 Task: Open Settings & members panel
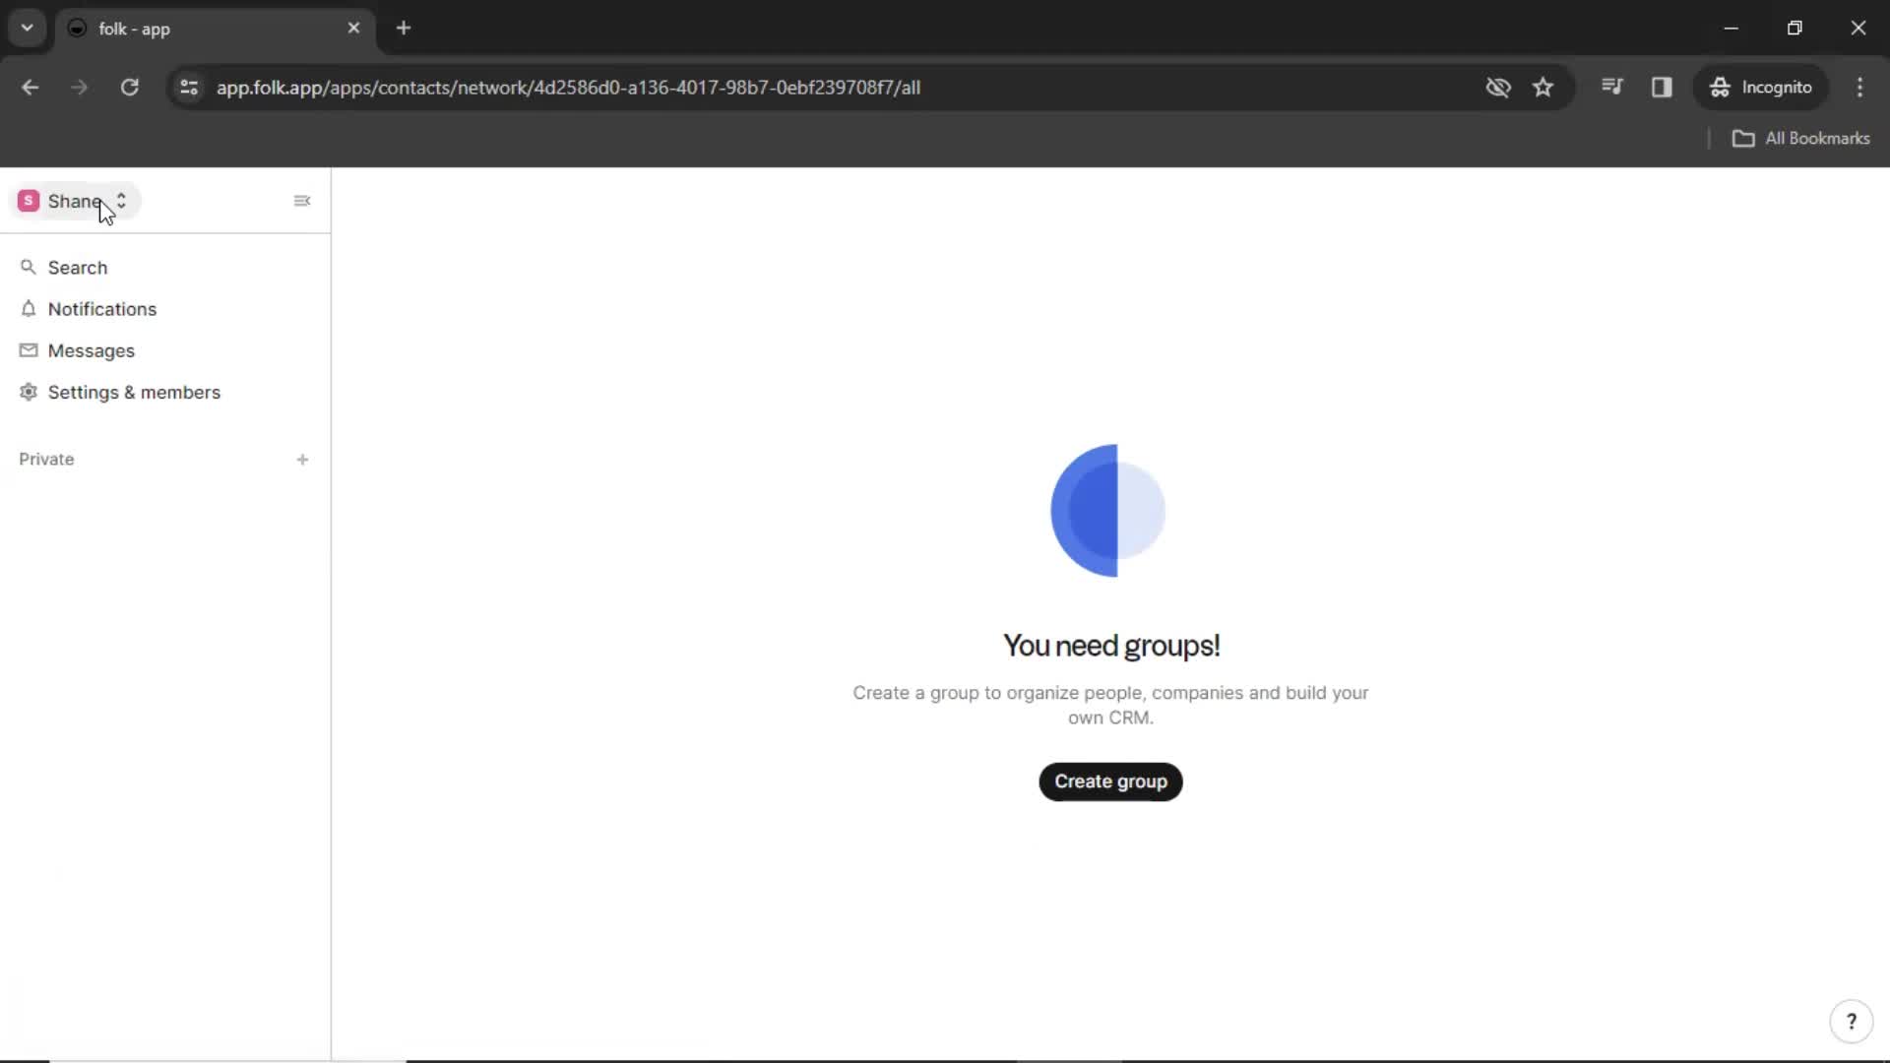point(134,392)
